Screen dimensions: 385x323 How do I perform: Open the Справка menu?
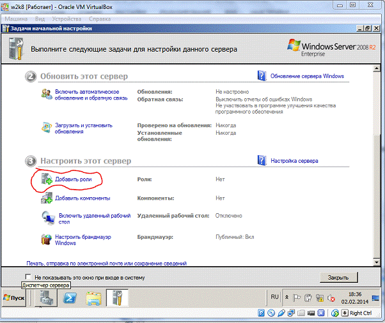coord(100,19)
